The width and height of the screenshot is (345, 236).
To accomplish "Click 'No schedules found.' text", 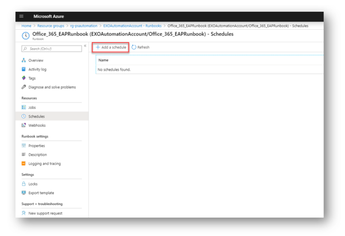I will 114,70.
